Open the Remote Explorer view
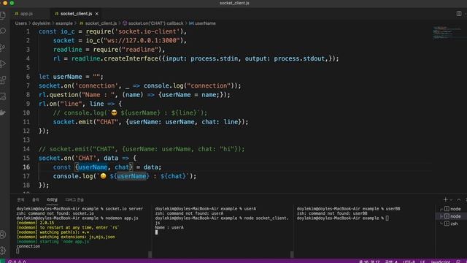The width and height of the screenshot is (467, 263). (3, 96)
